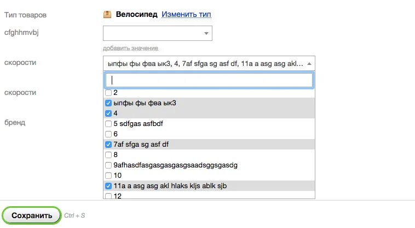Uncheck the ыпфы фы фва ык3 option

tap(108, 103)
